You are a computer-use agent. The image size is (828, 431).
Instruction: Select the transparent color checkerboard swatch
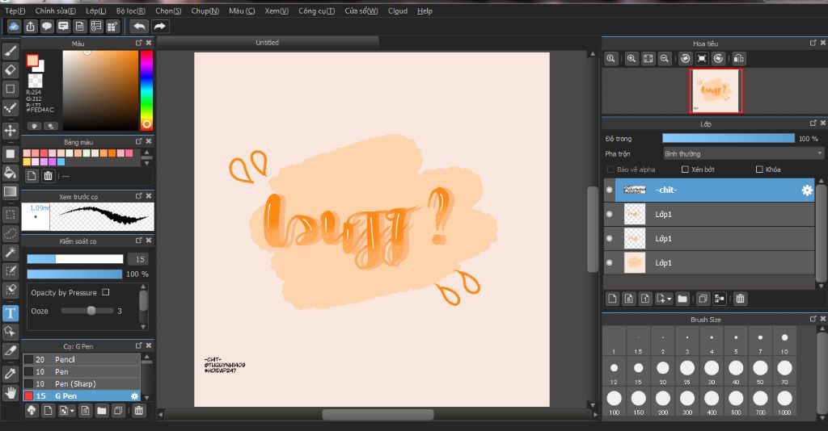click(x=35, y=81)
